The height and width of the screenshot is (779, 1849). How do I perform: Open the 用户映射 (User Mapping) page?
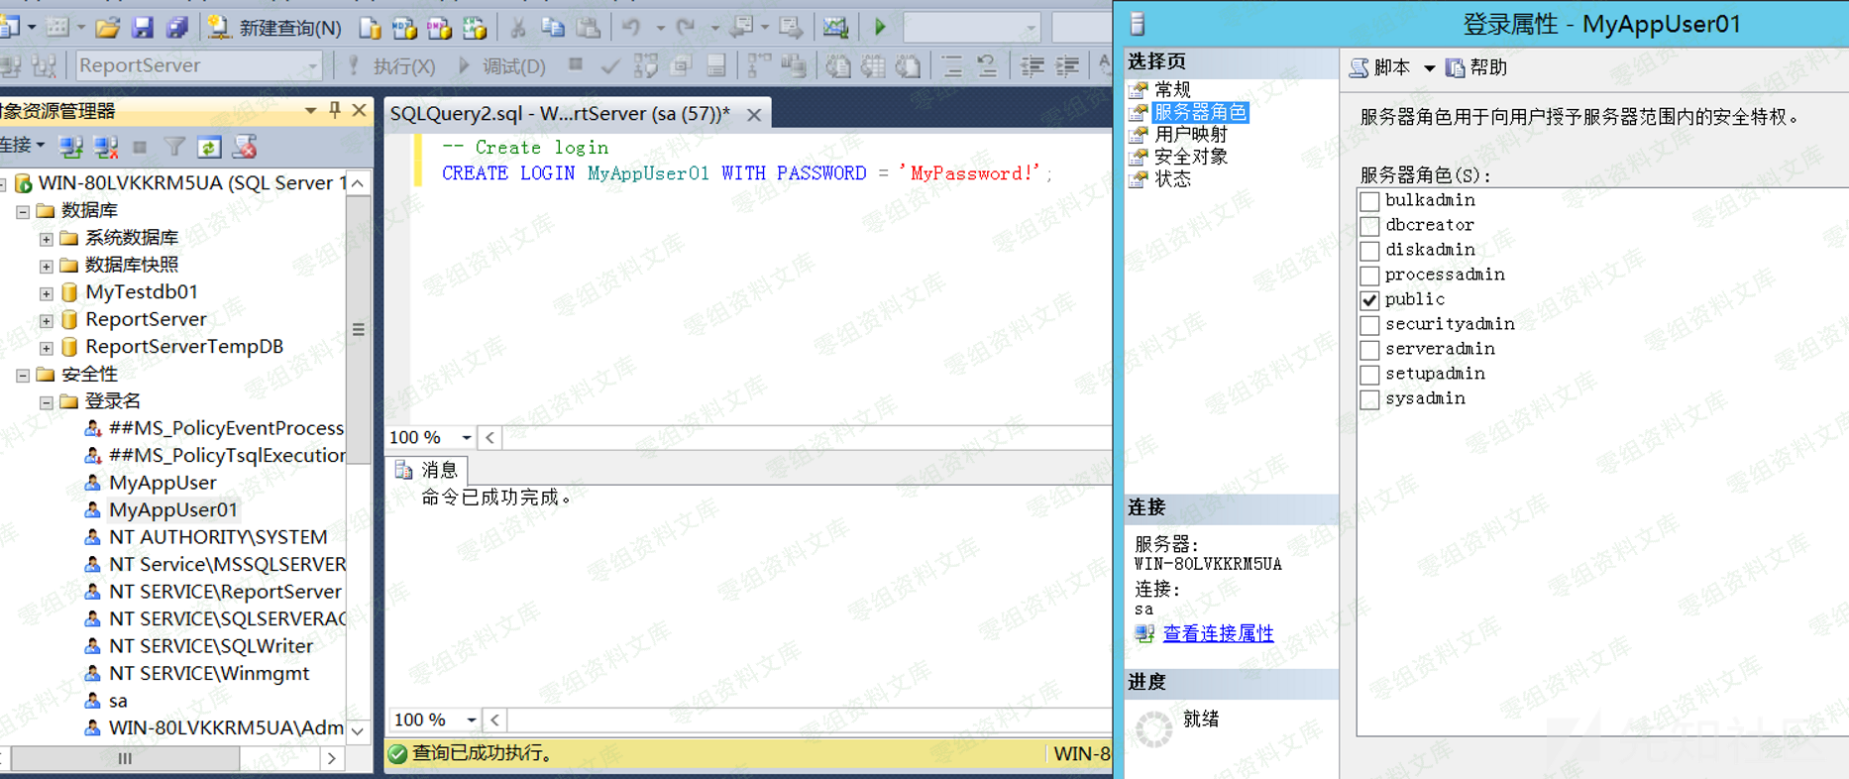click(x=1190, y=134)
